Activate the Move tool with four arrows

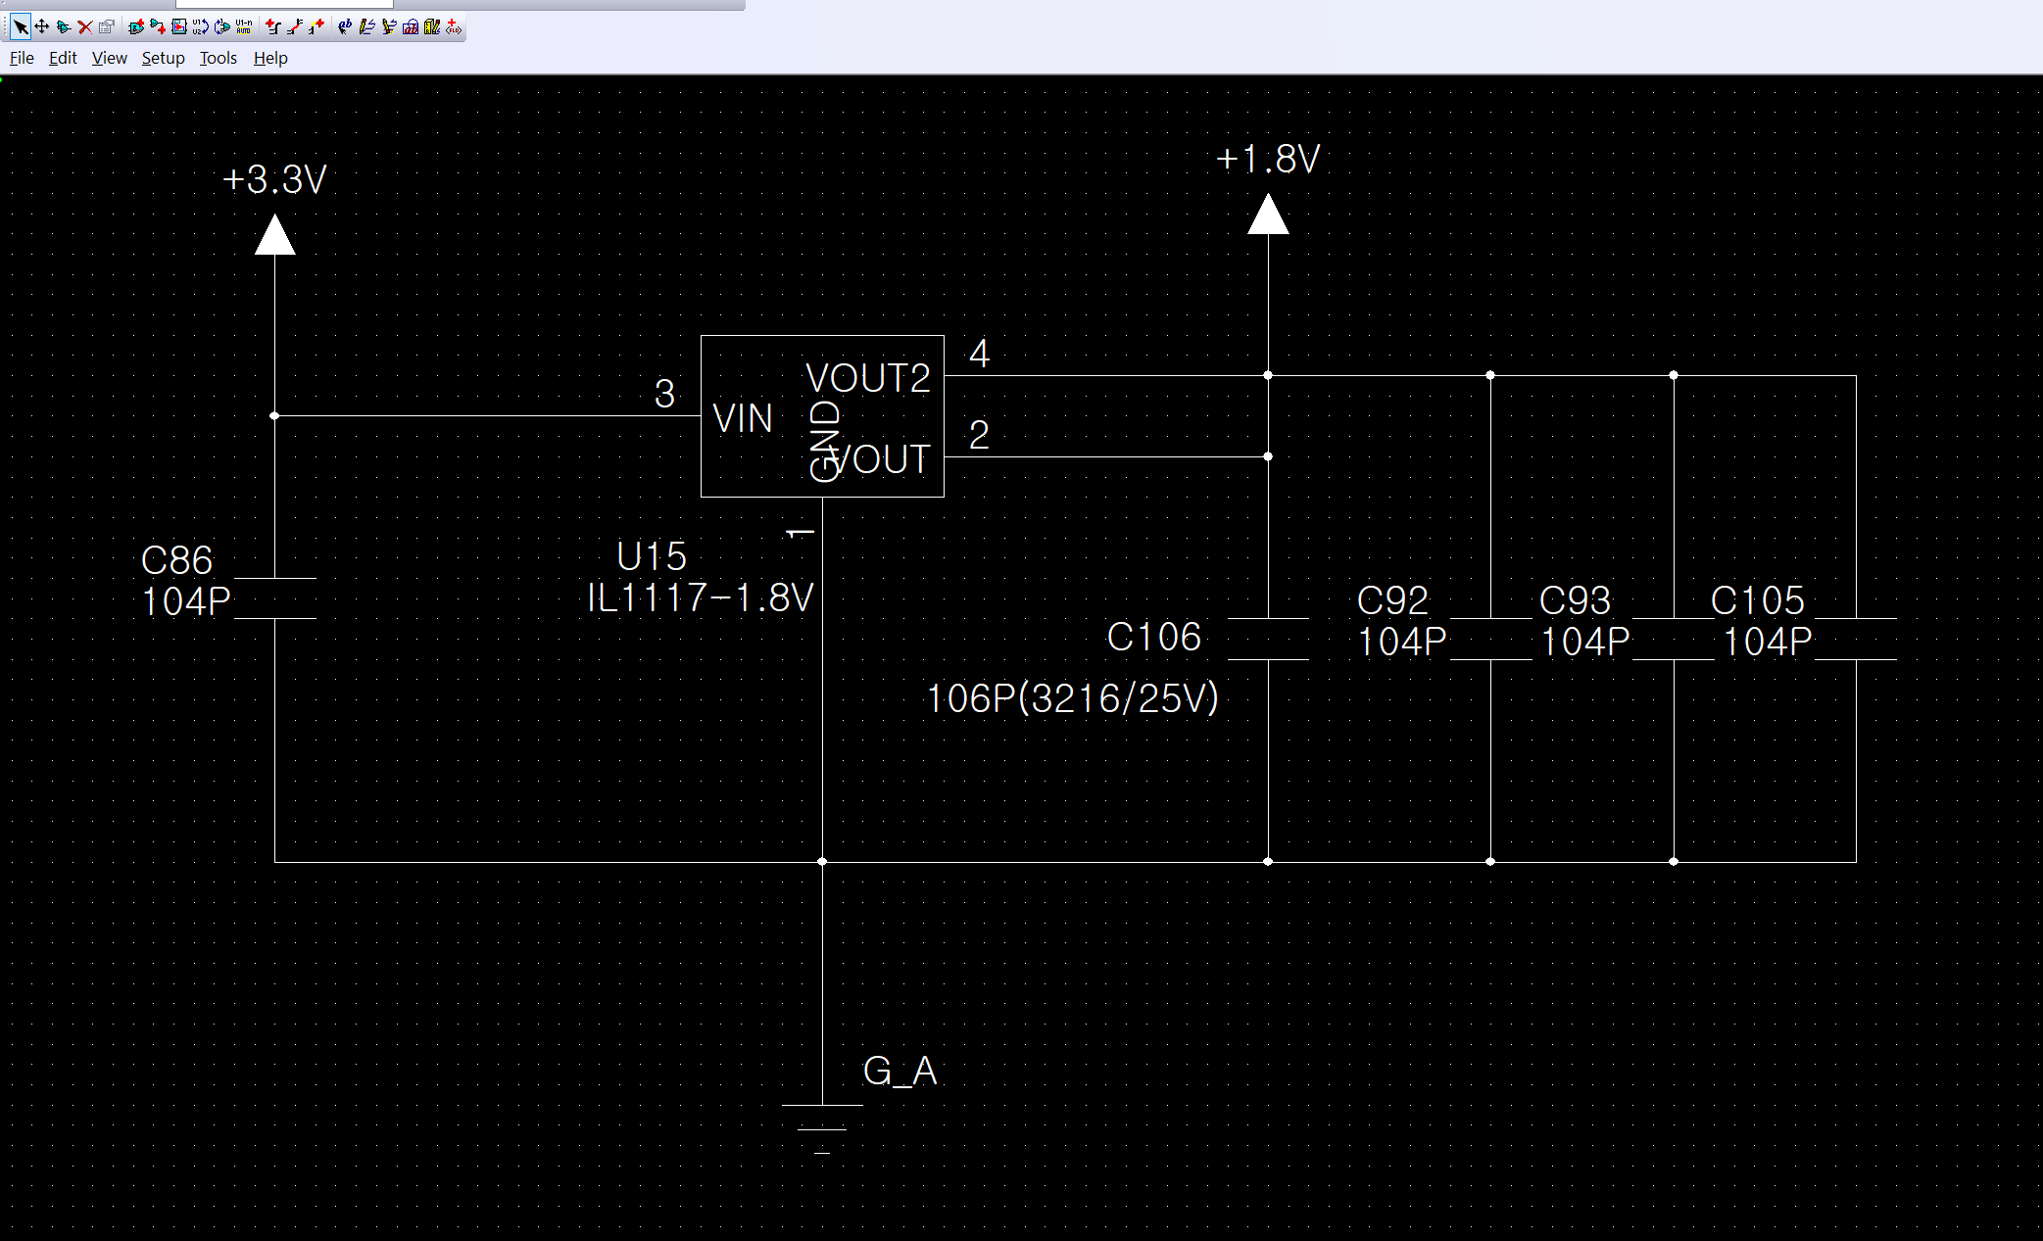[42, 26]
